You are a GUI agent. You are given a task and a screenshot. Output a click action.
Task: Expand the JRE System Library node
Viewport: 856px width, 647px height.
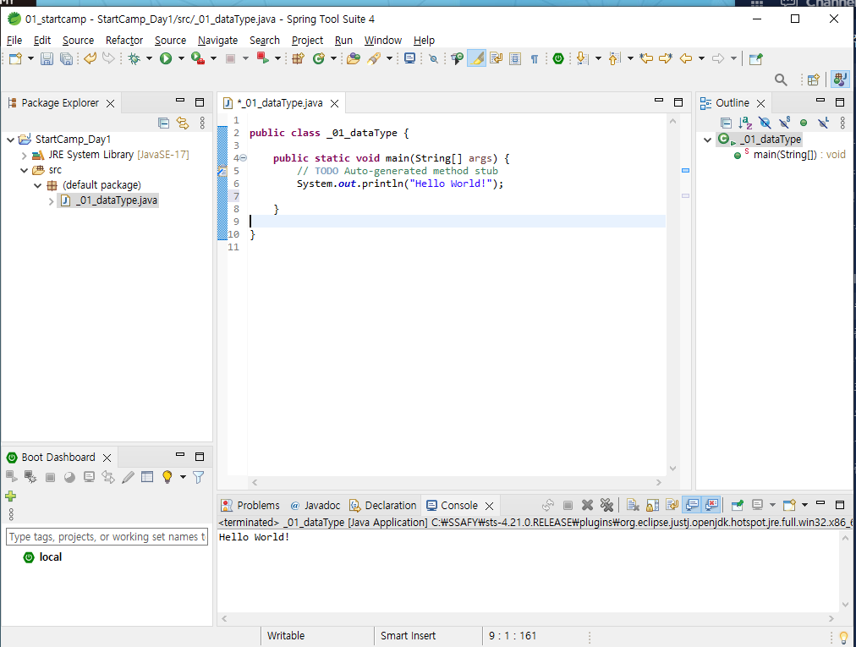[24, 155]
